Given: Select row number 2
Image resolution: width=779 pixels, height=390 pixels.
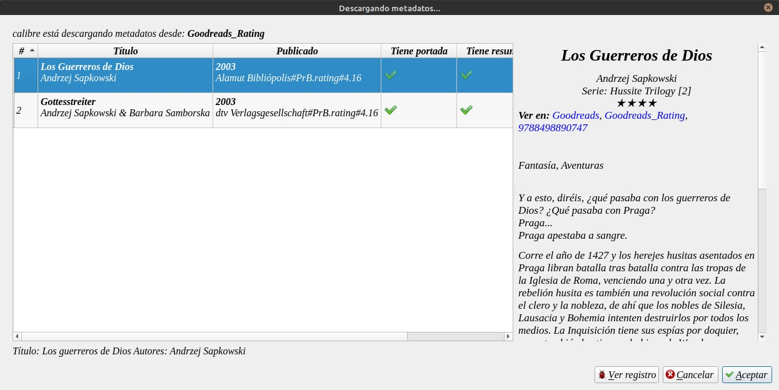Looking at the screenshot, I should [26, 110].
